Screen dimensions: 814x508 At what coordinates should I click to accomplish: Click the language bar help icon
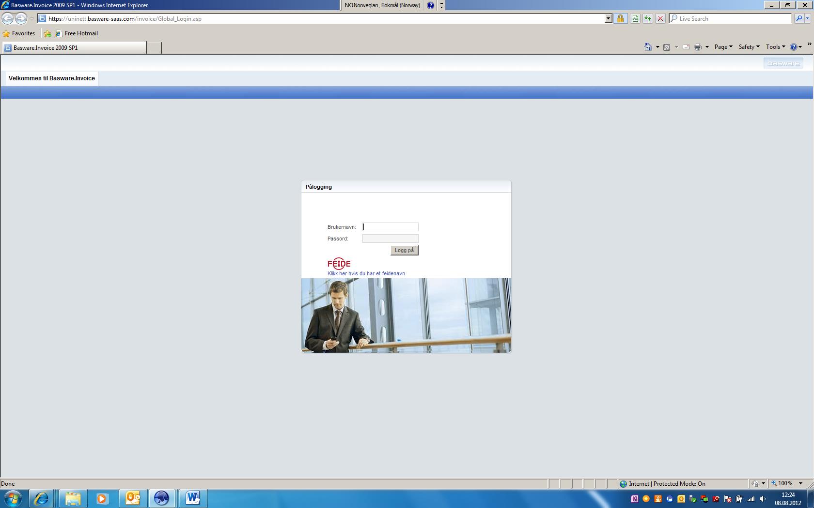point(430,5)
